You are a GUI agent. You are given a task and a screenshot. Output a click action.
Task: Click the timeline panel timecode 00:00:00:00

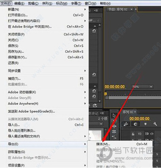click(x=139, y=119)
